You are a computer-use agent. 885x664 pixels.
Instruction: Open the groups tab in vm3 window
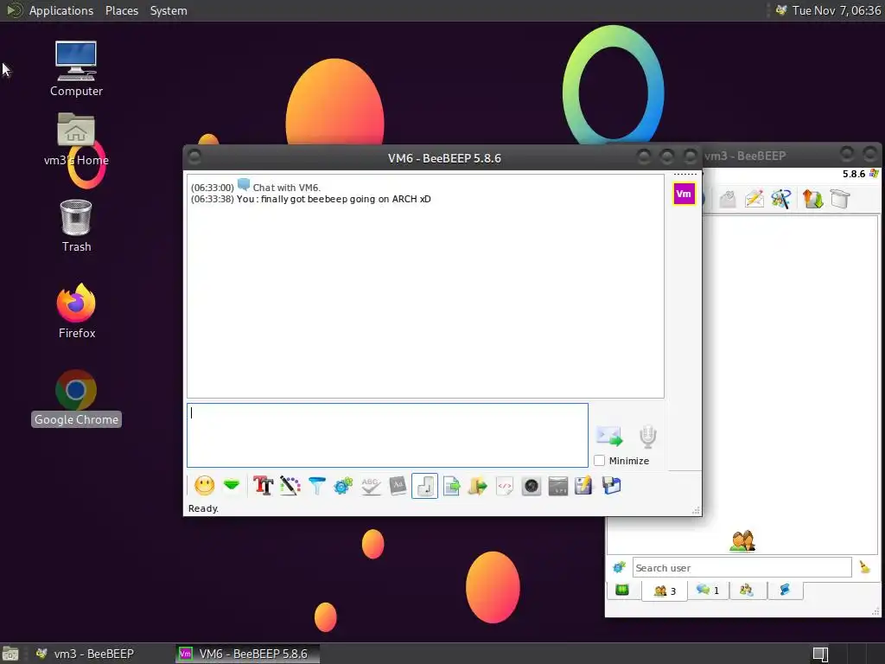(746, 590)
